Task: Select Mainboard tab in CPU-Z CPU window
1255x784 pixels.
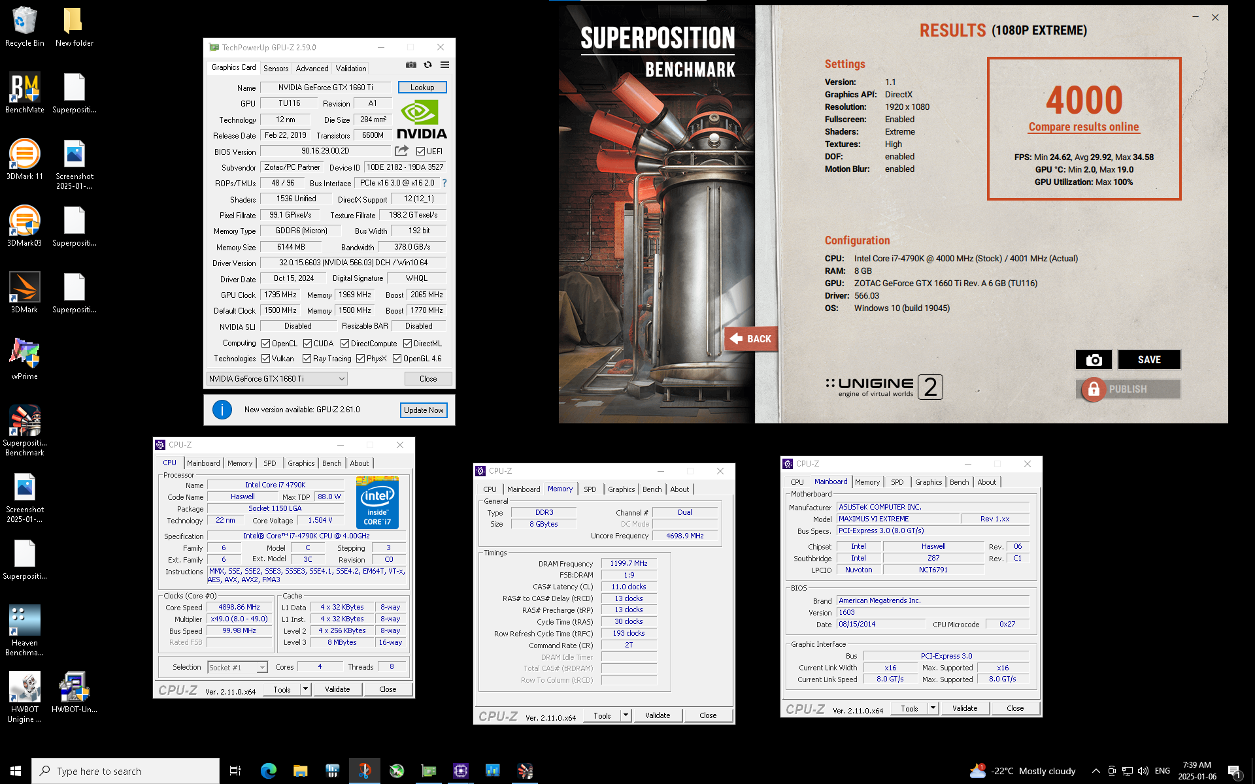Action: click(203, 463)
